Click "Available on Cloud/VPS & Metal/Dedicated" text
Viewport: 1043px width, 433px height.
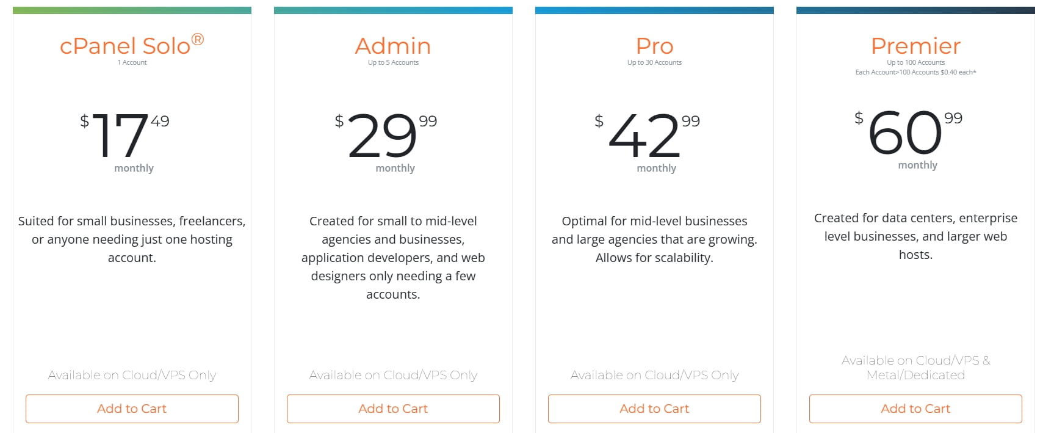tap(915, 368)
